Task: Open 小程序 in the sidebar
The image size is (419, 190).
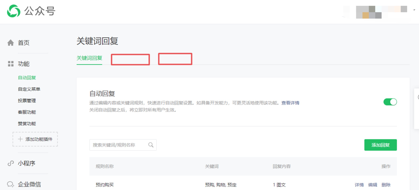Action: click(x=26, y=163)
